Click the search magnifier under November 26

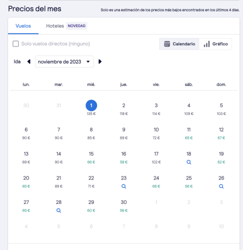[221, 186]
